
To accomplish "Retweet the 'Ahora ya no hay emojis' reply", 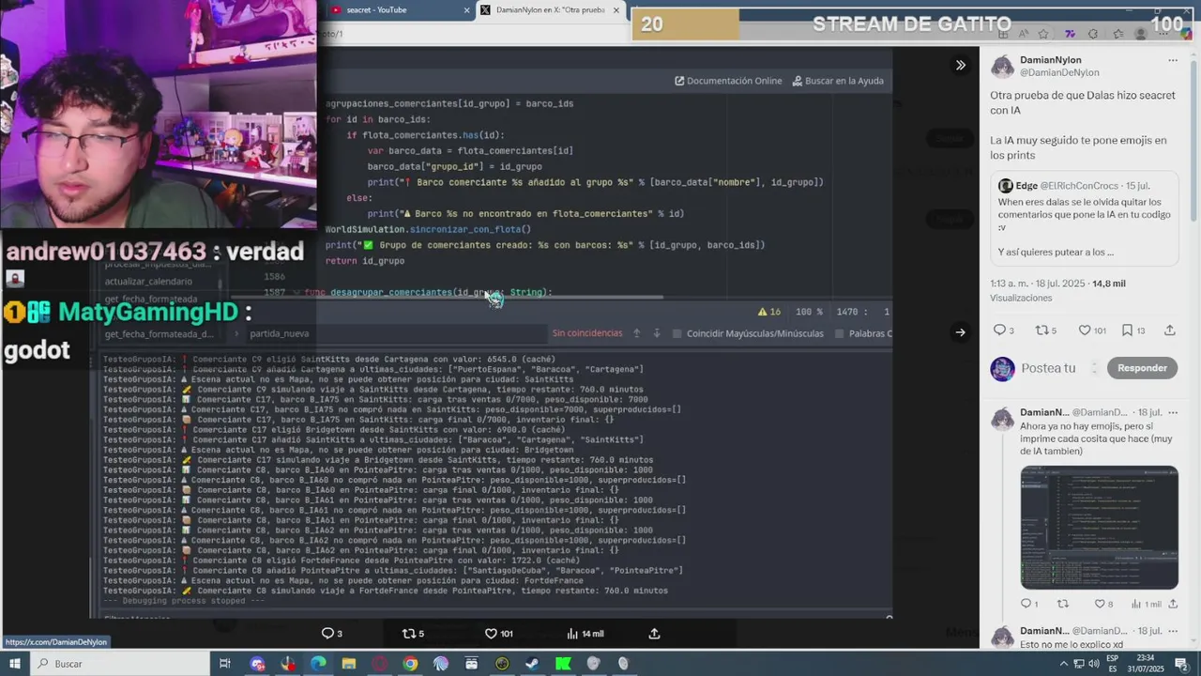I will [1063, 604].
